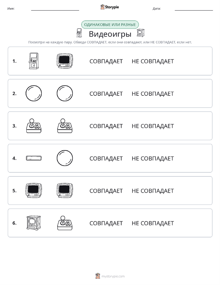This screenshot has width=220, height=285.
Task: Click the arcade cabinet icon in row 1
Action: tap(34, 61)
